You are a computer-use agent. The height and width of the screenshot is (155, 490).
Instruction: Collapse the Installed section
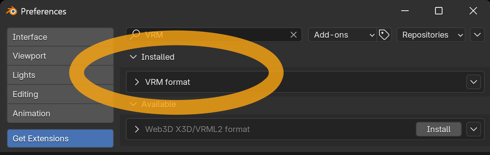pos(133,57)
